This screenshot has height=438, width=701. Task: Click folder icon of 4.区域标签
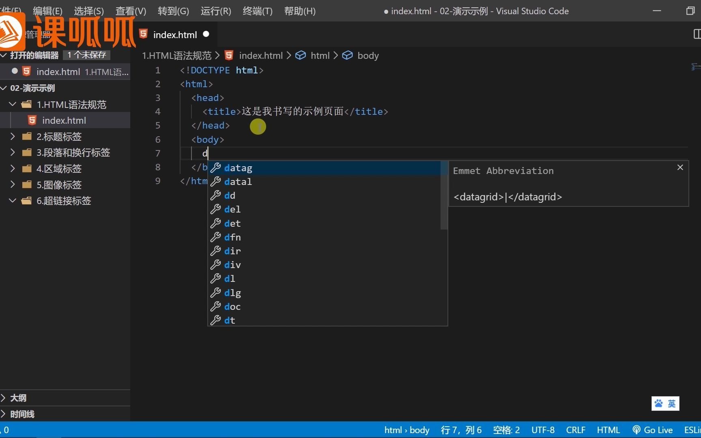[x=27, y=168]
